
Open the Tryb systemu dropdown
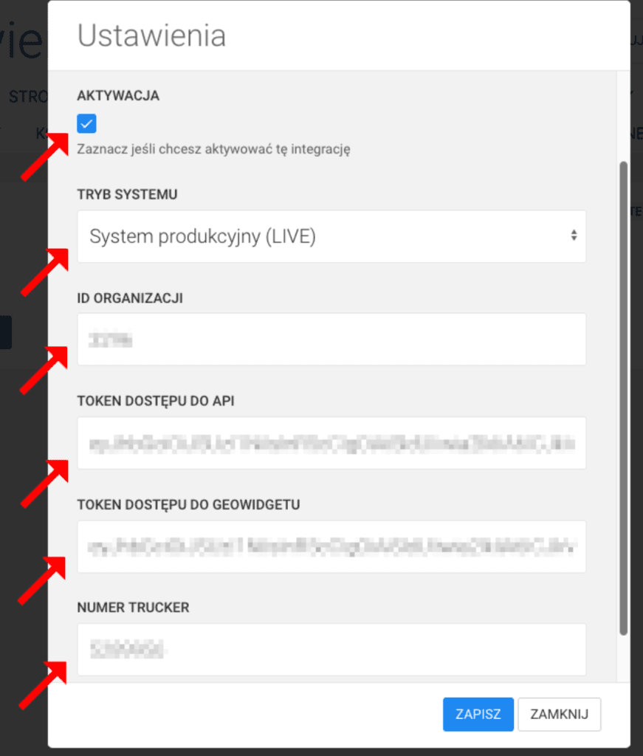pos(331,236)
